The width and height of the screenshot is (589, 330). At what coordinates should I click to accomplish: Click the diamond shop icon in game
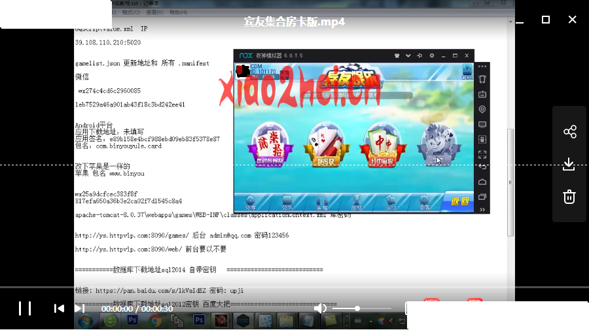[467, 71]
